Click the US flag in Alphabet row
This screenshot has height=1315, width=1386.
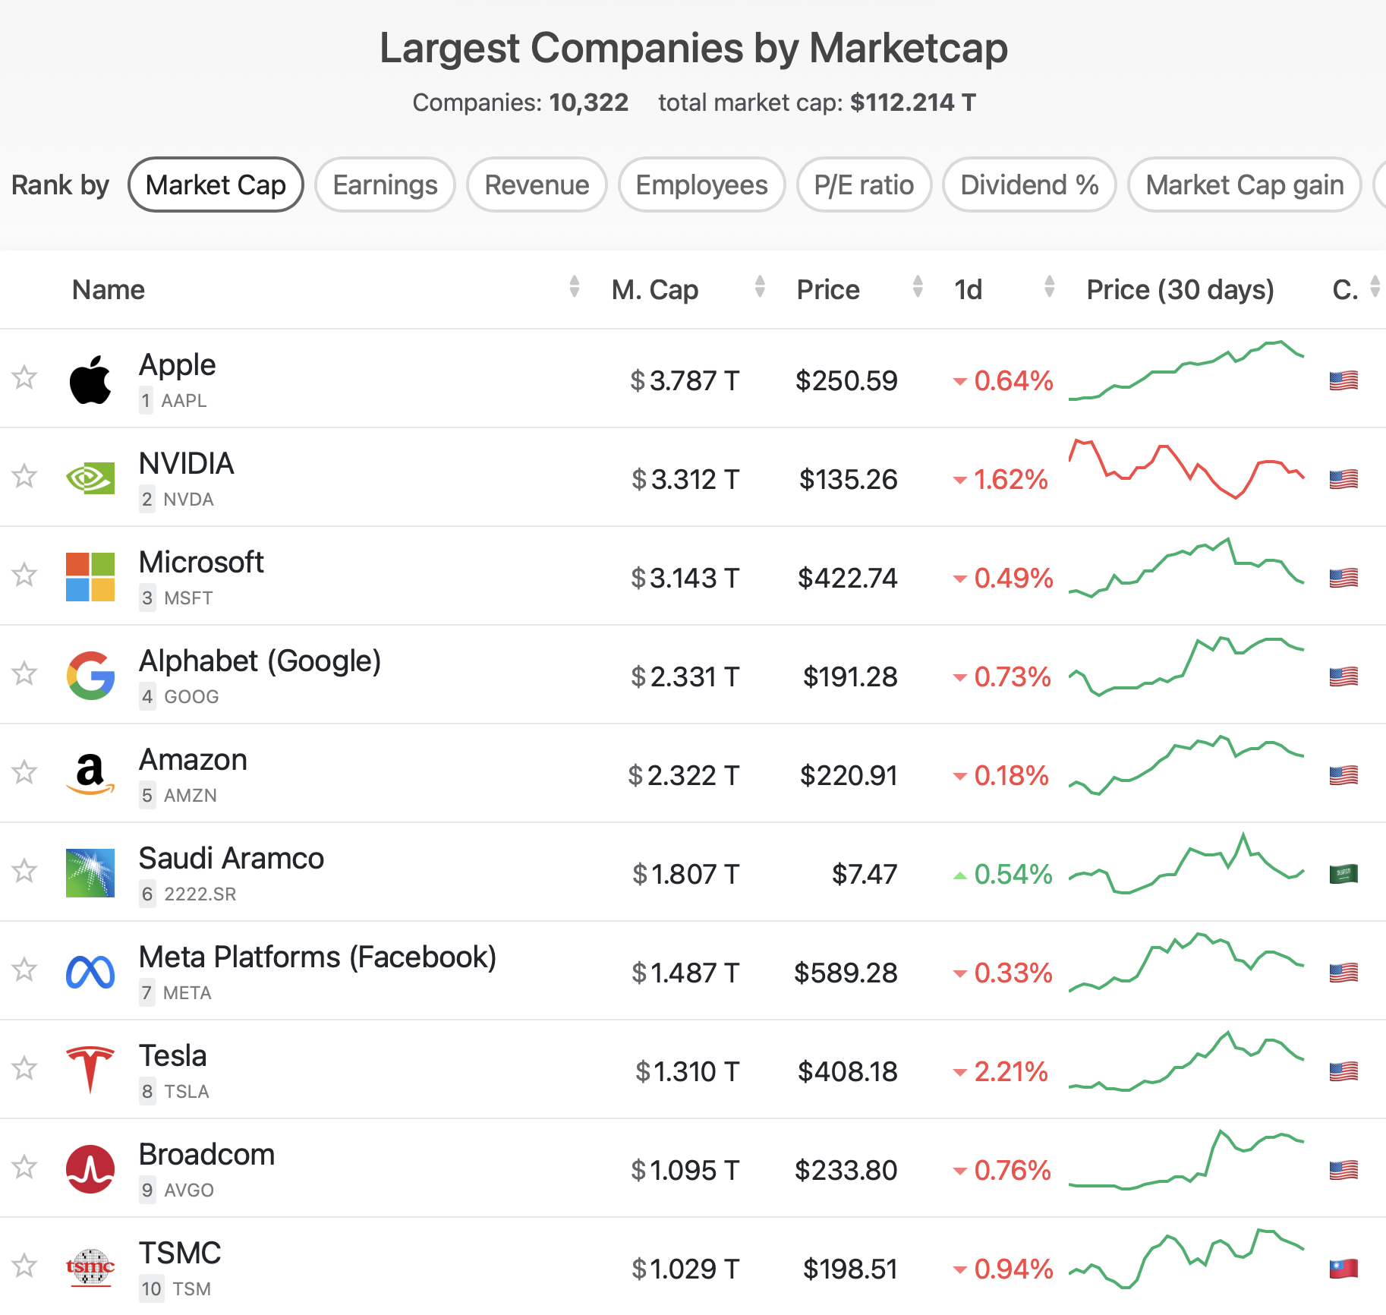coord(1343,676)
